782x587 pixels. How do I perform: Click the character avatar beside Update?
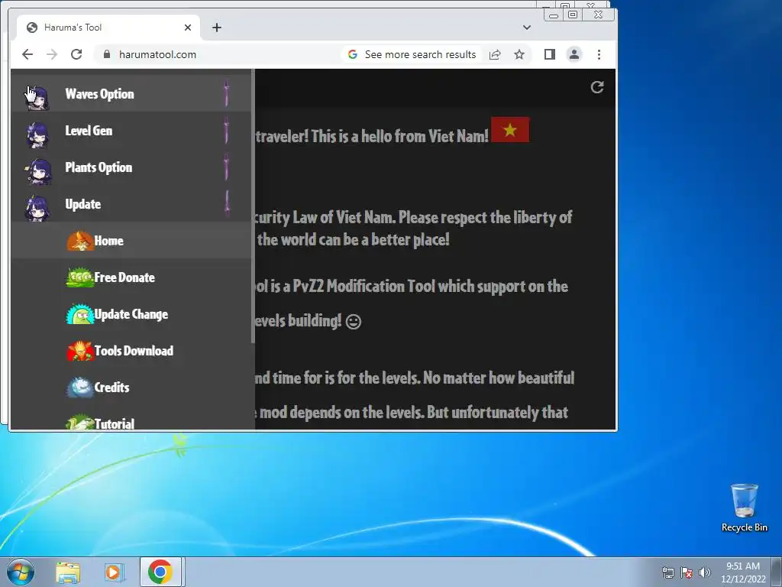coord(38,208)
